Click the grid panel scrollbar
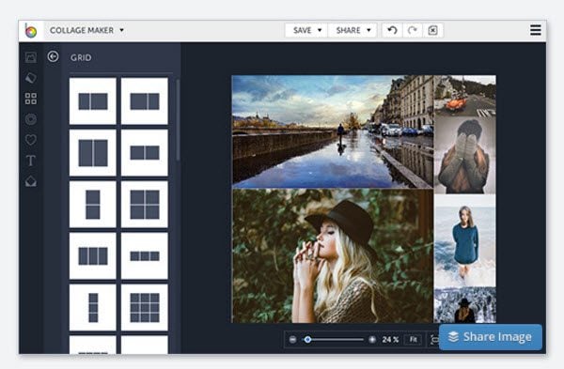Viewport: 564px width, 369px height. coord(178,120)
